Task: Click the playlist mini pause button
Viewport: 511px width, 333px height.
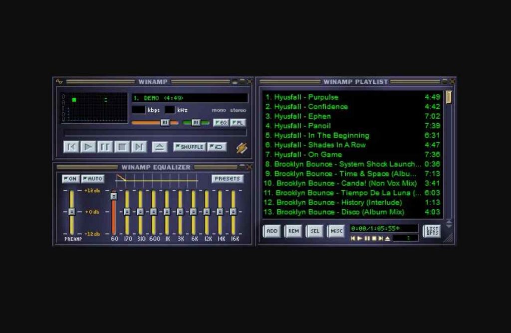Action: click(x=367, y=239)
